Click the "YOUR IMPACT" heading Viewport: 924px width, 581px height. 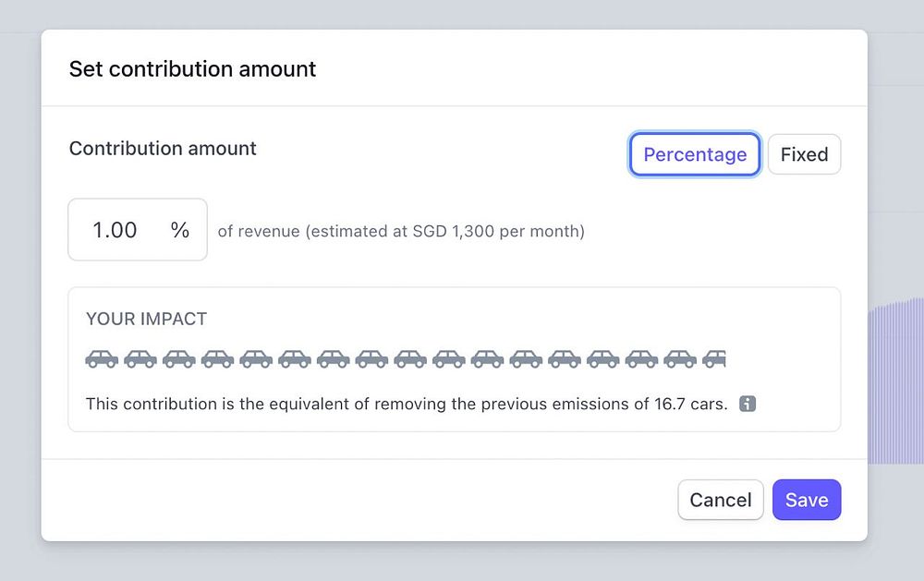pyautogui.click(x=146, y=319)
